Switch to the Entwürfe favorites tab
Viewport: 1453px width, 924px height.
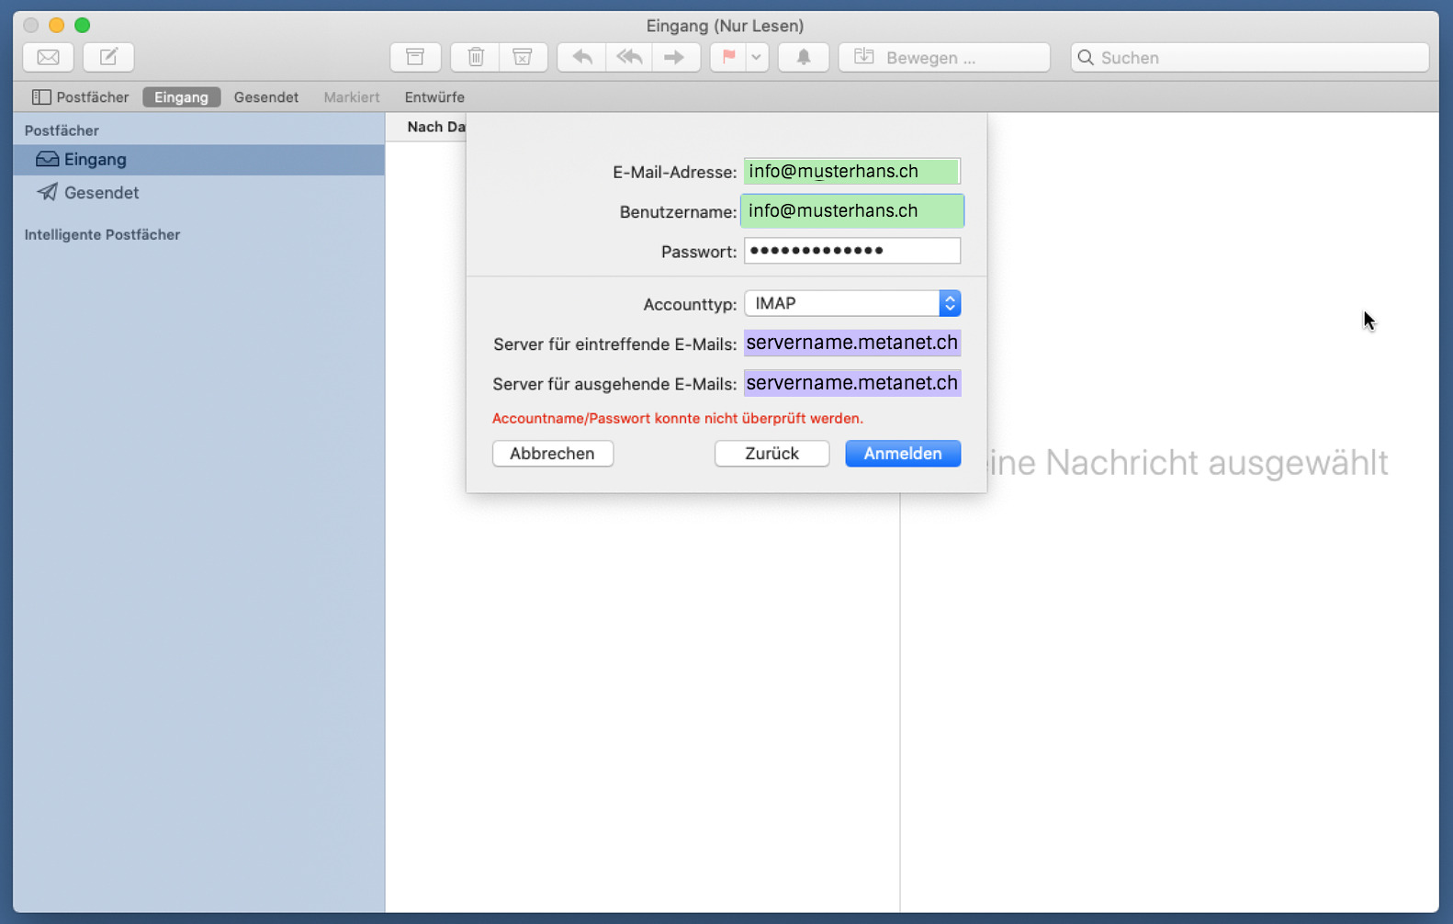(434, 97)
